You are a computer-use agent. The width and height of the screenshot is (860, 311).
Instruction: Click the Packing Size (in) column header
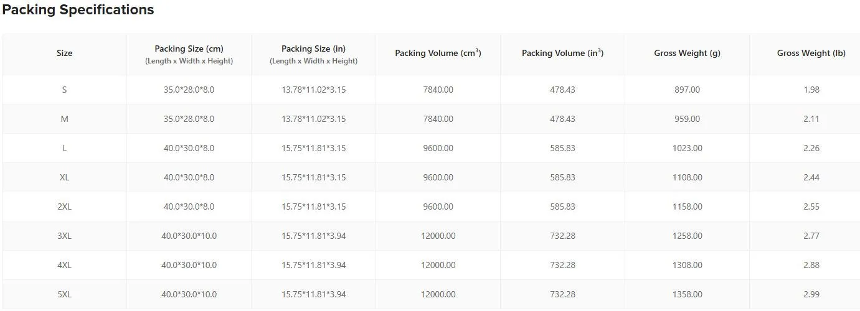[x=313, y=53]
